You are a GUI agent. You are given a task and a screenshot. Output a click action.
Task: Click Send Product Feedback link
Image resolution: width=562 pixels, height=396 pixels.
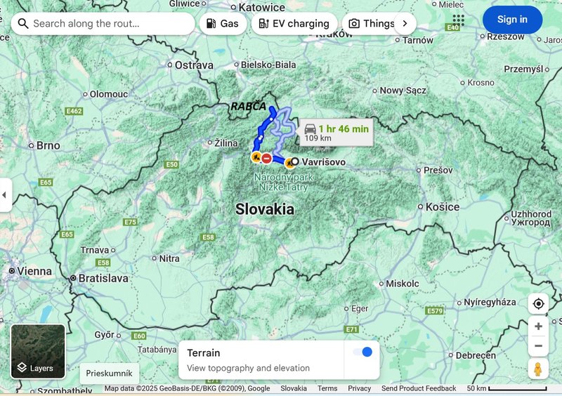click(419, 388)
